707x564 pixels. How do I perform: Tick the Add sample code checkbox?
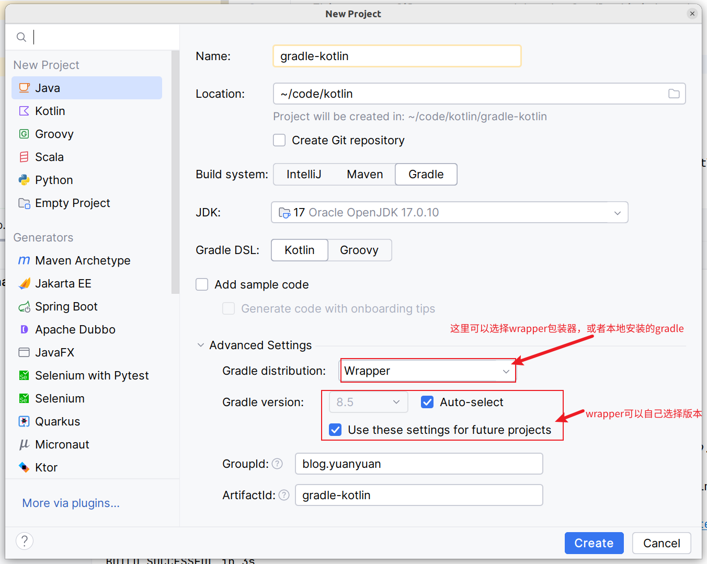[x=202, y=284]
